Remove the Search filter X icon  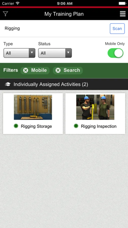[58, 70]
